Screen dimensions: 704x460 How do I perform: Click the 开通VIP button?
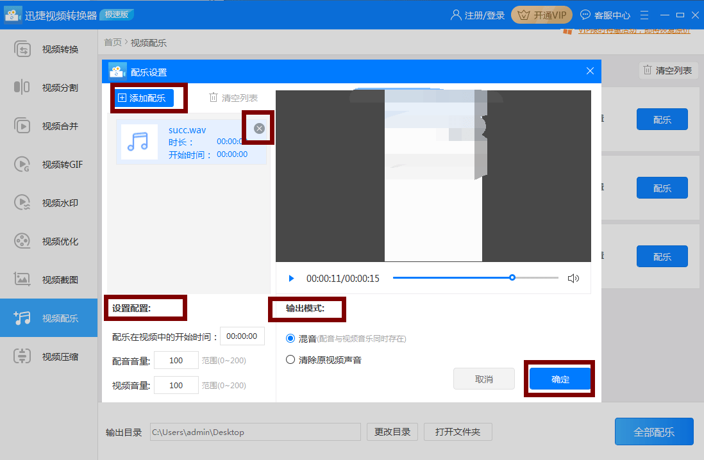tap(542, 15)
